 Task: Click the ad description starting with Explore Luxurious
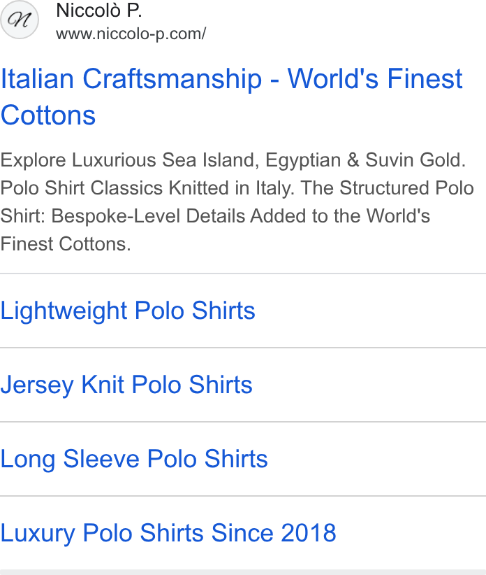coord(237,201)
